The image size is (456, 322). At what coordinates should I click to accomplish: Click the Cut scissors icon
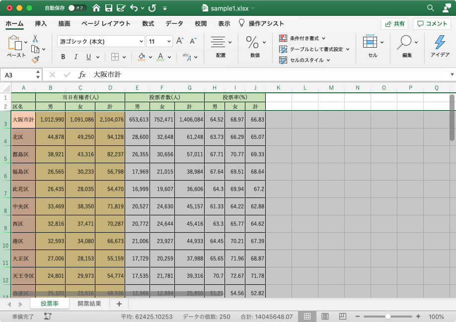35,38
